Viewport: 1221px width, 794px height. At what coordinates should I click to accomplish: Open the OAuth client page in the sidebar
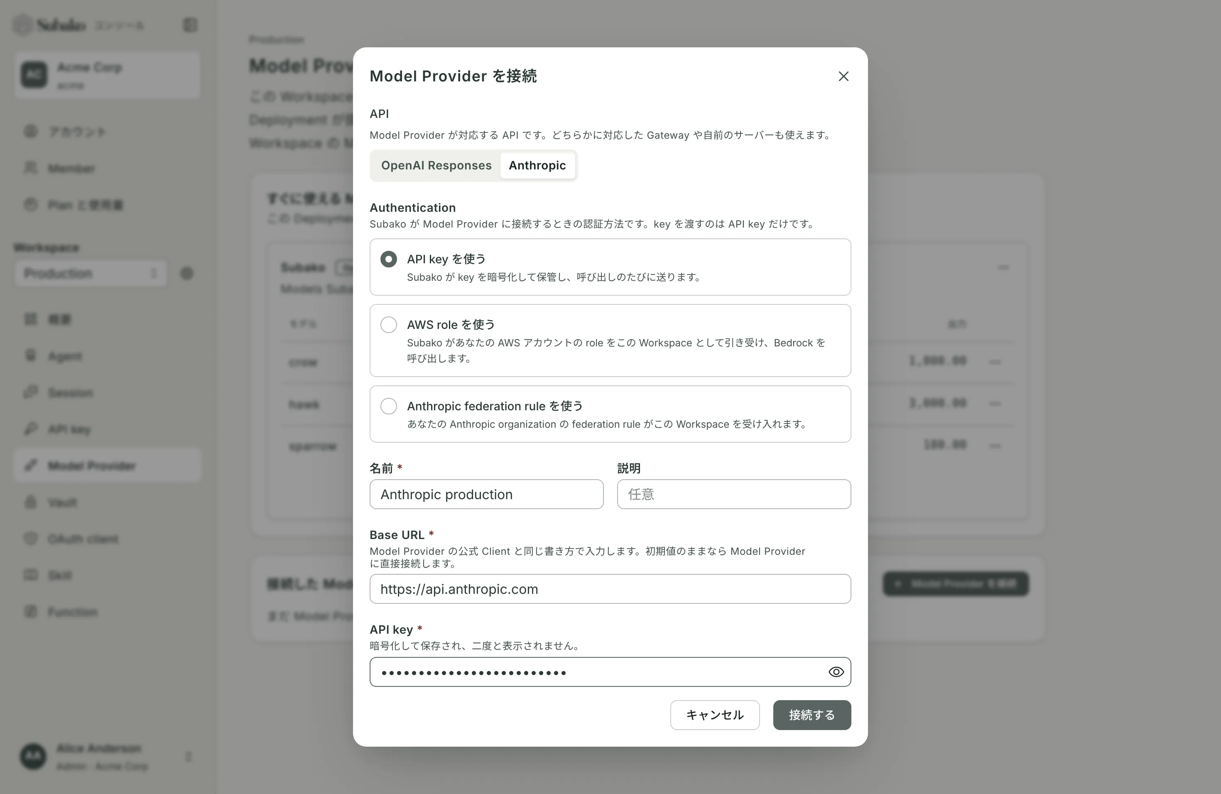coord(107,539)
